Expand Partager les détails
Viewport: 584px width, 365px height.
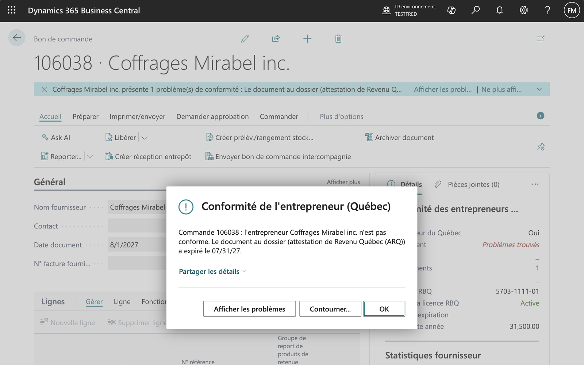pos(213,271)
